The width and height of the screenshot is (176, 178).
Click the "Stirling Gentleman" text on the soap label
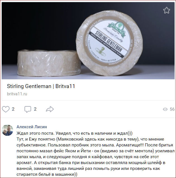(x=109, y=41)
